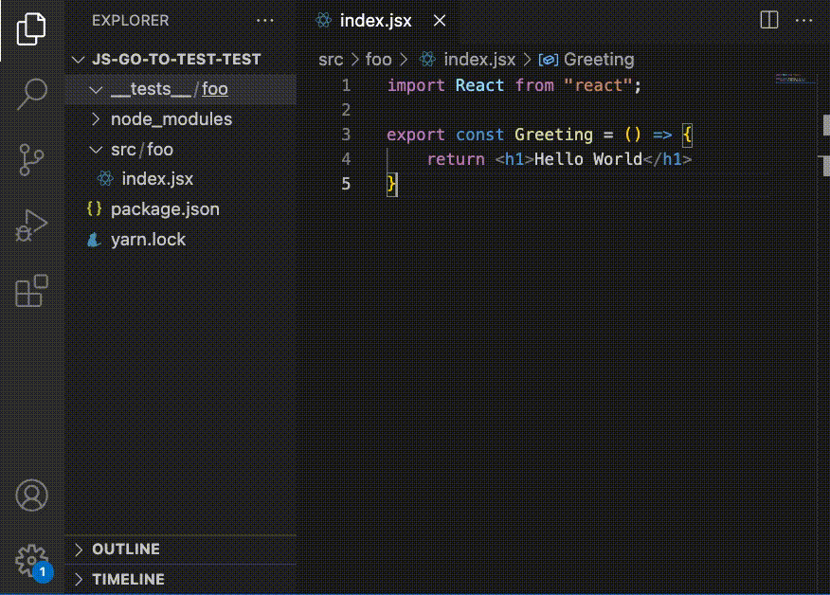Open the Manage settings gear
Viewport: 830px width, 595px height.
(x=31, y=561)
